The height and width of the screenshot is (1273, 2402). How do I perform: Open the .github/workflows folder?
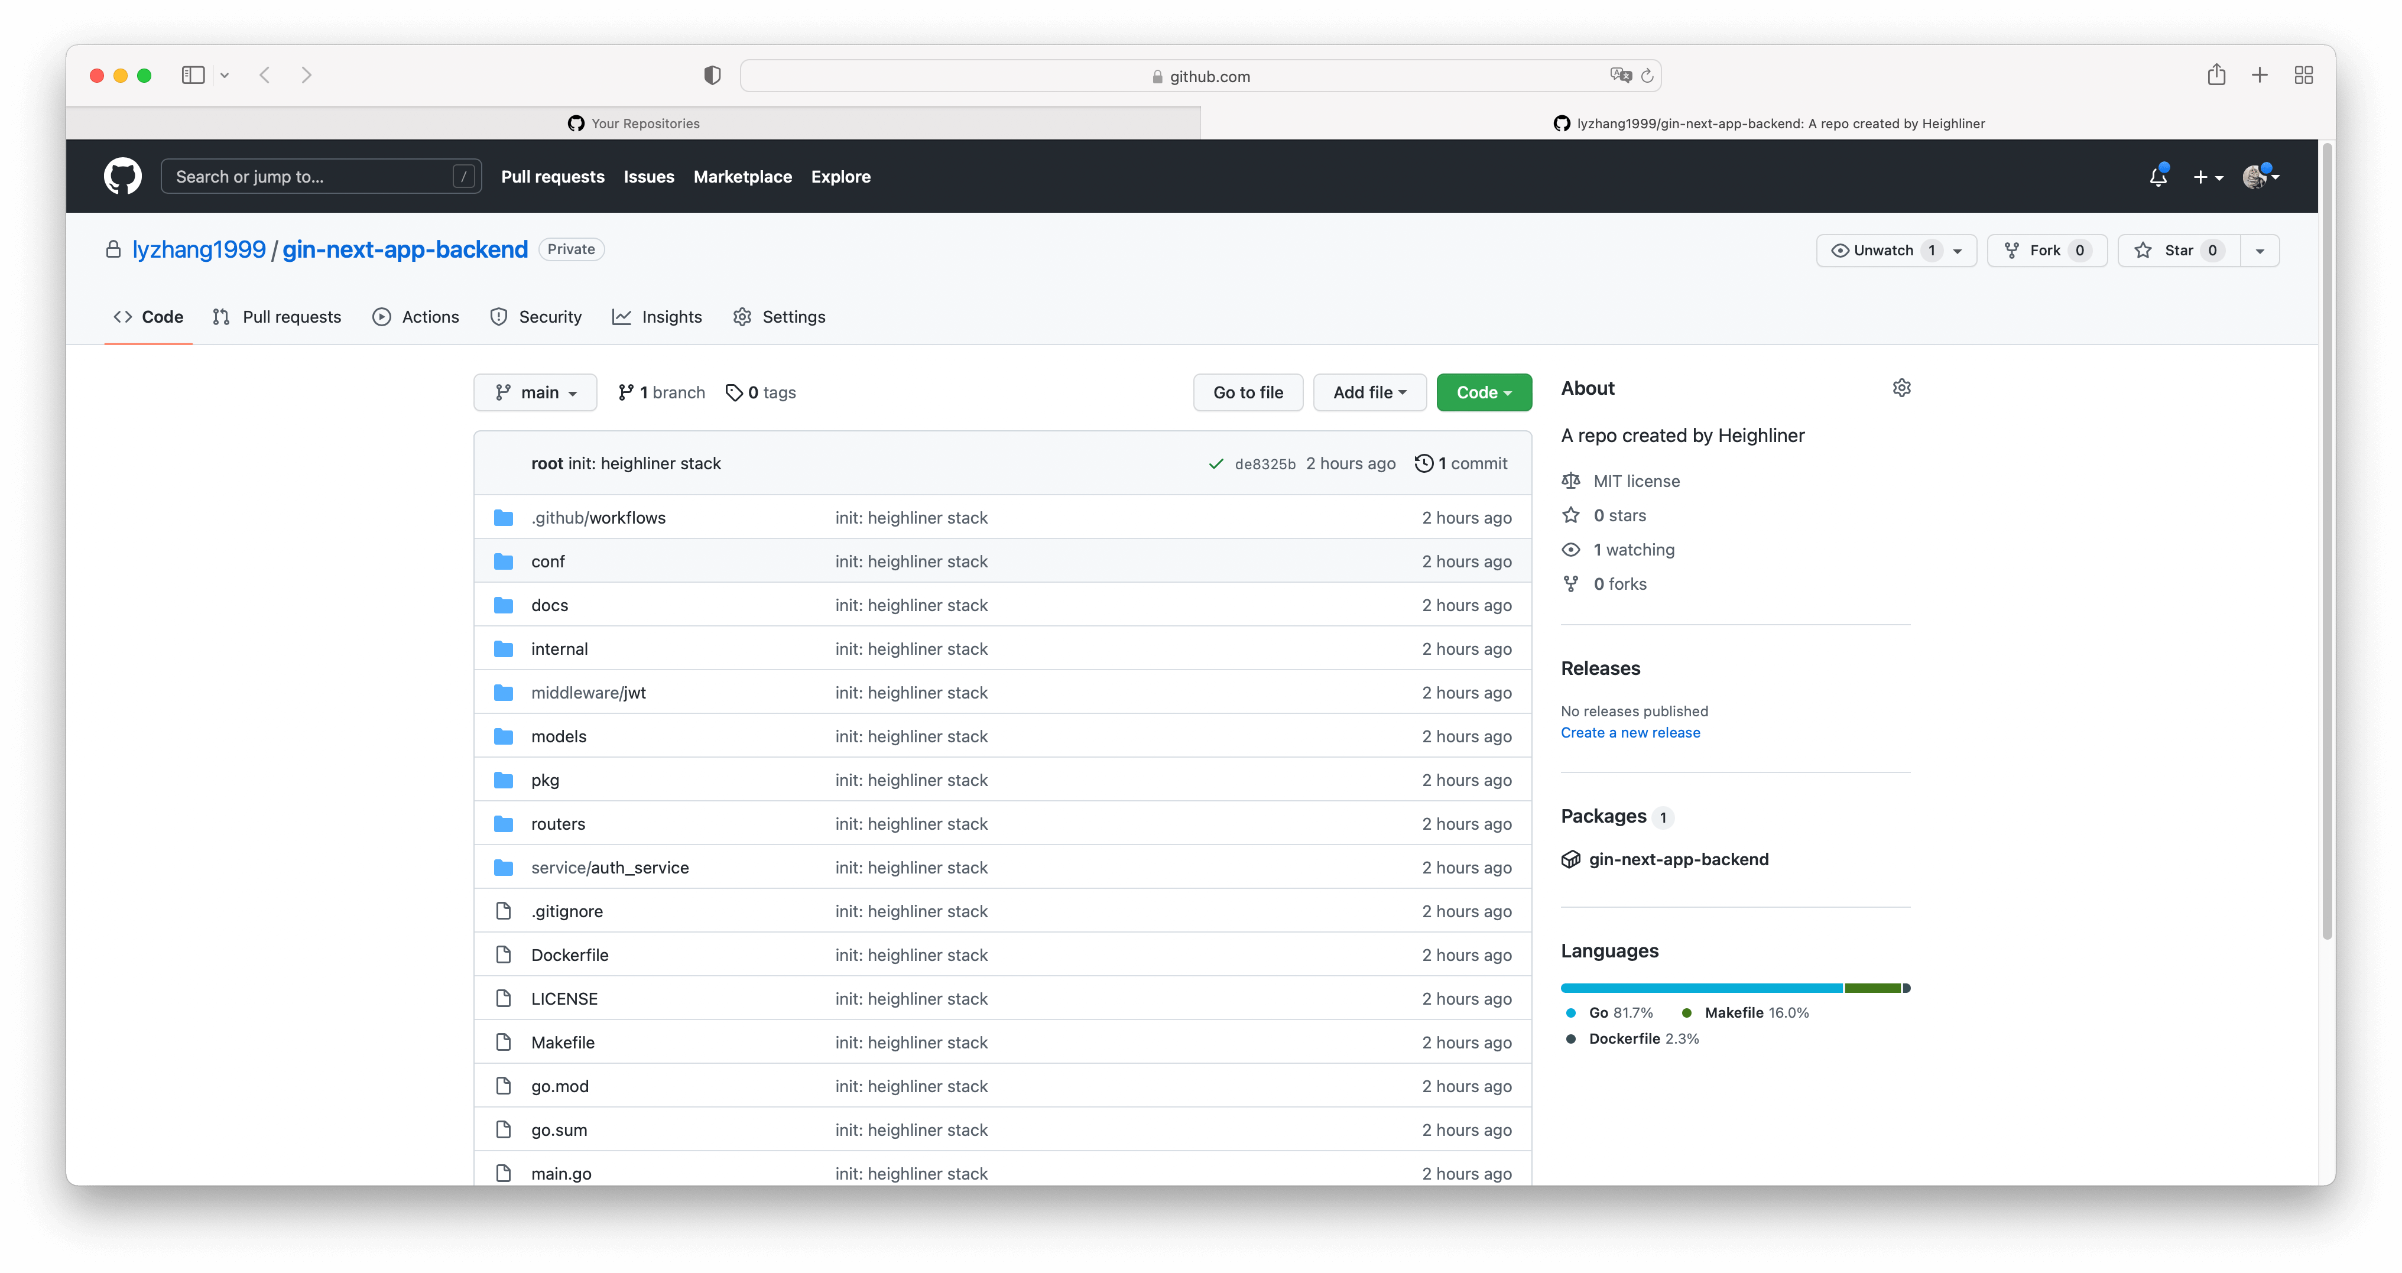598,518
